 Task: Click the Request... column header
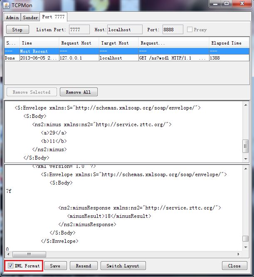174,43
